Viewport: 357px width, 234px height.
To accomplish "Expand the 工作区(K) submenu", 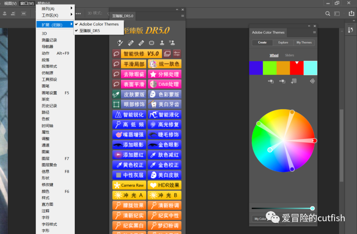I will [x=55, y=15].
